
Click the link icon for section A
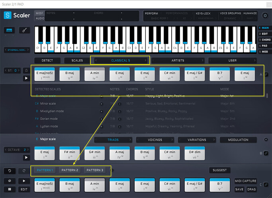tap(266, 75)
